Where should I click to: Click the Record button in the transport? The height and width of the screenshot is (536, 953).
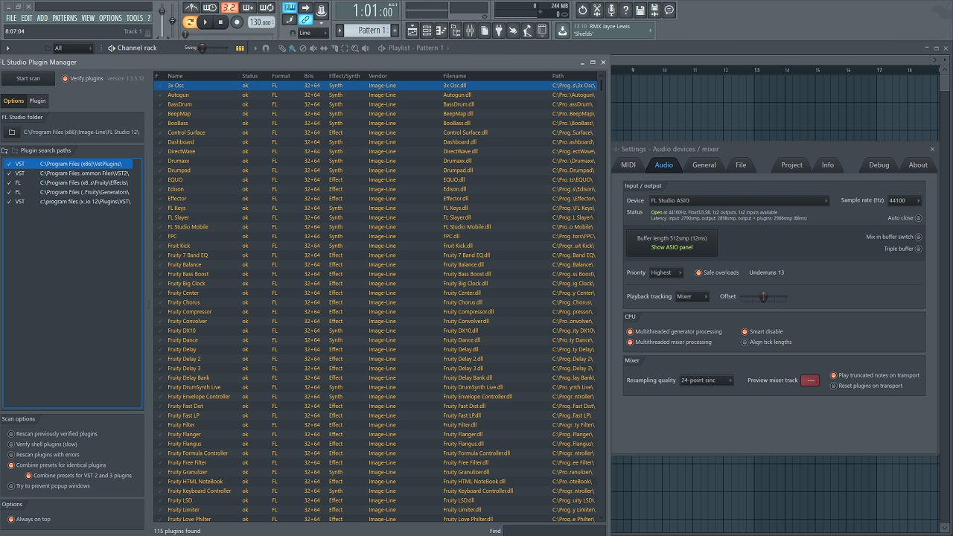coord(237,22)
